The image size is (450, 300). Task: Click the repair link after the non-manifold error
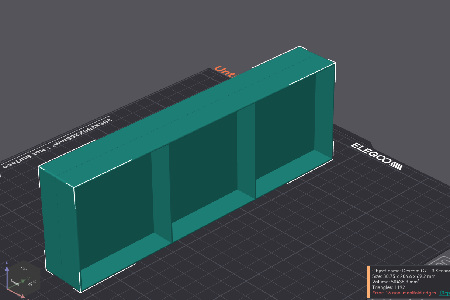(x=444, y=293)
